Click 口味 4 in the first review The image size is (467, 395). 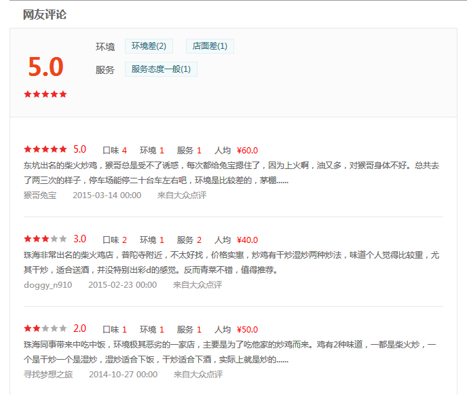pos(115,151)
